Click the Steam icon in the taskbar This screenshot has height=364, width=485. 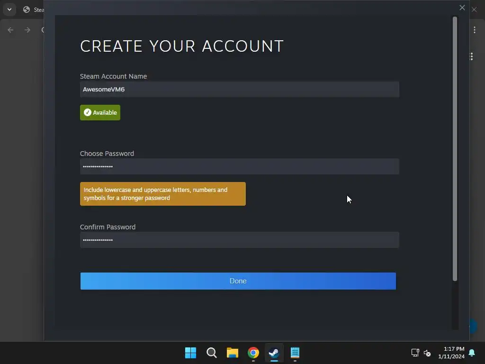tap(274, 353)
